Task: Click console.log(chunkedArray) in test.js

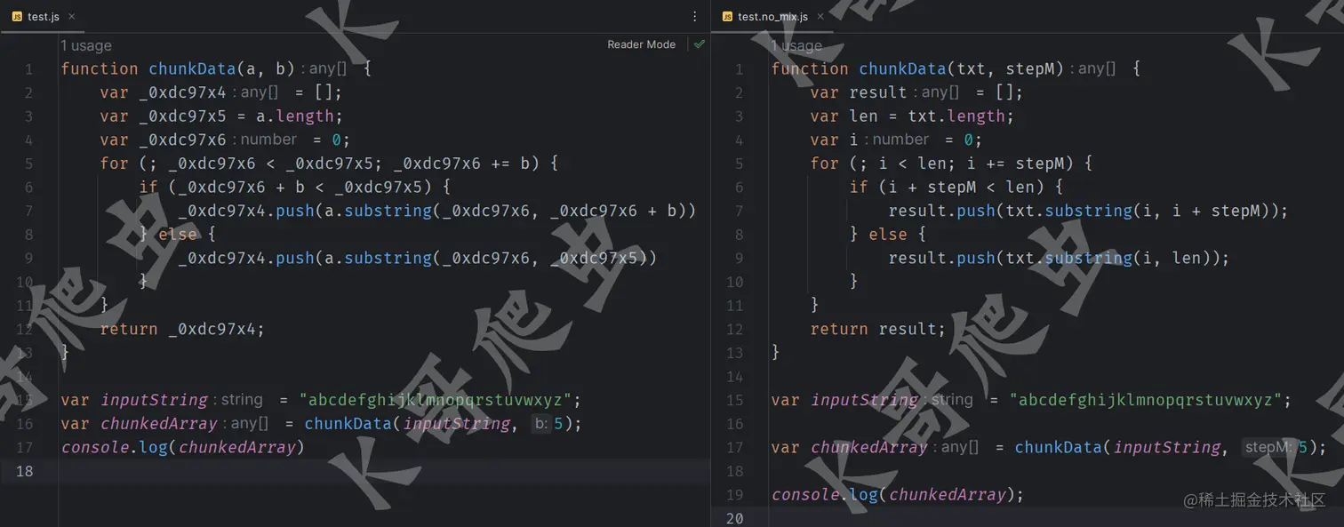Action: click(182, 447)
